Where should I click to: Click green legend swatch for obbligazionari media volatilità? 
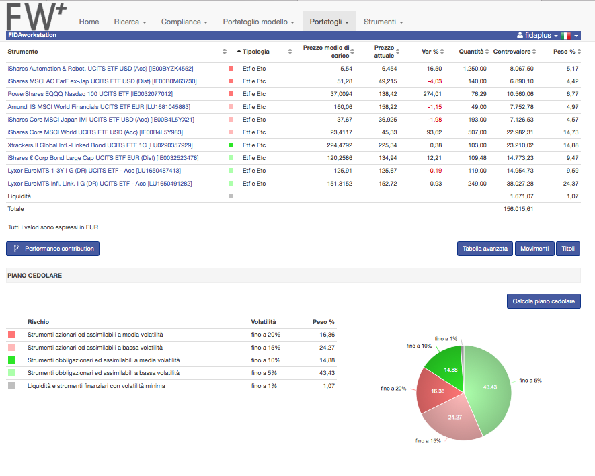pyautogui.click(x=11, y=360)
